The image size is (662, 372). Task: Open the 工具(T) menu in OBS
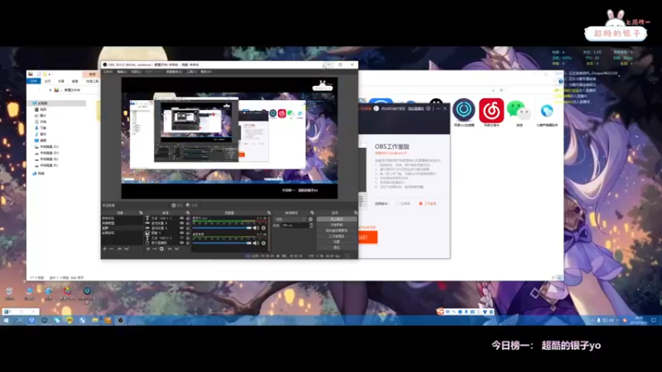[192, 72]
